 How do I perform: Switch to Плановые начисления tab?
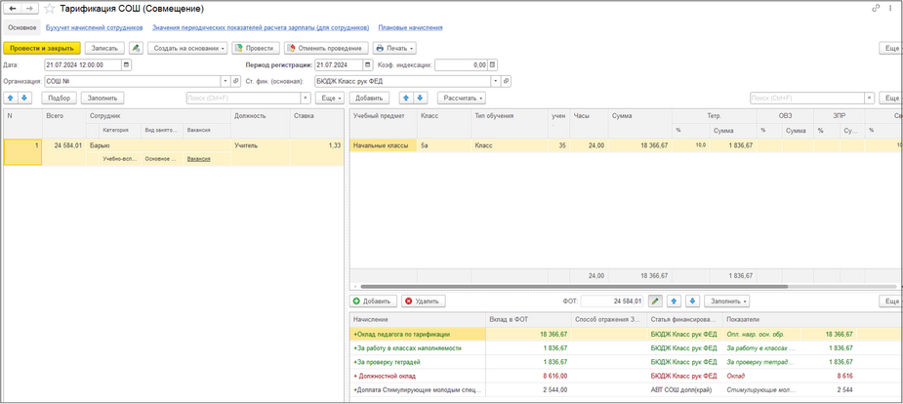coord(410,27)
